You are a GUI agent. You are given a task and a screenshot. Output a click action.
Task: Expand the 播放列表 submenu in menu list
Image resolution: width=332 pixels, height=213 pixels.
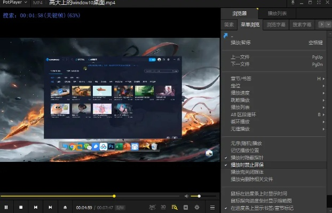274,108
